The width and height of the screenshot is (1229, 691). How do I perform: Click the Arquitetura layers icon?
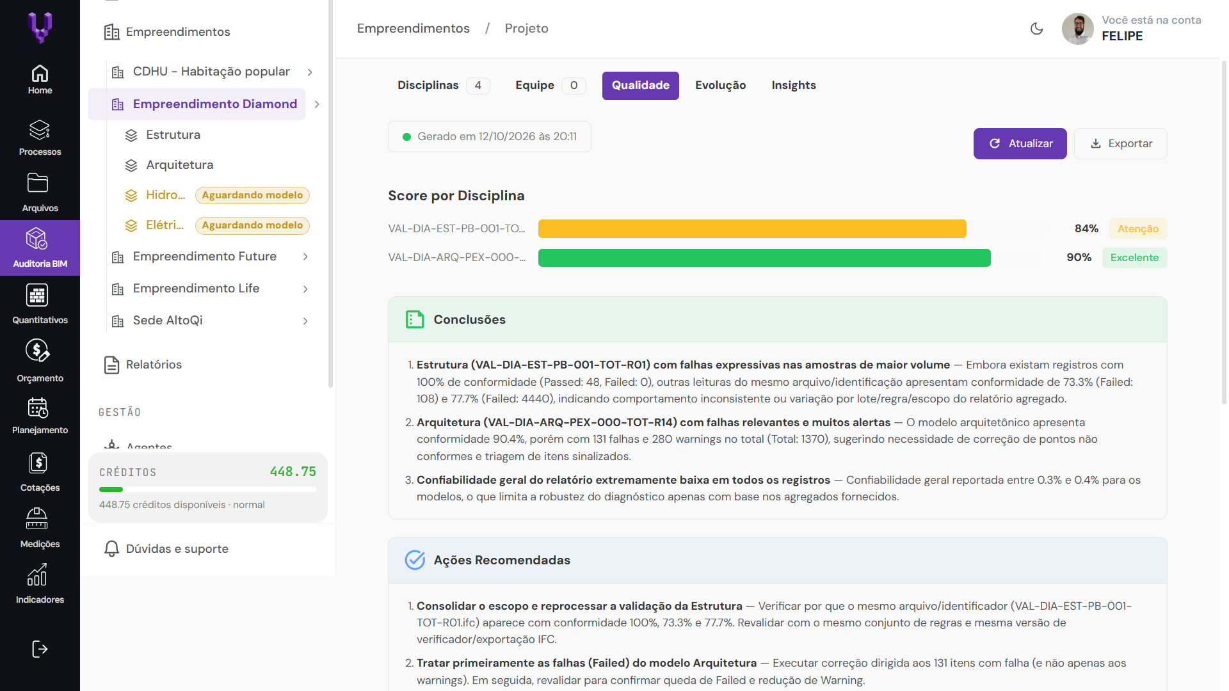pyautogui.click(x=131, y=165)
